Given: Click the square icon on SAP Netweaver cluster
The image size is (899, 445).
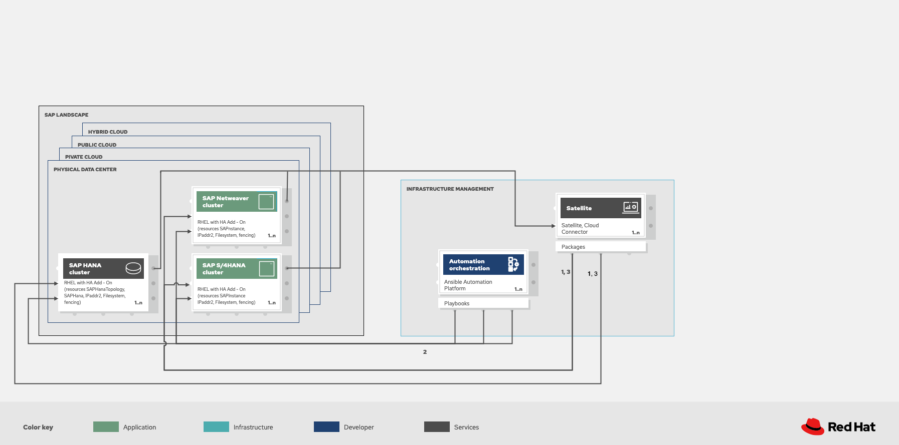Looking at the screenshot, I should 266,201.
